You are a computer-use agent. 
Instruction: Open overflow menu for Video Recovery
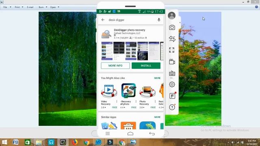tap(117, 101)
